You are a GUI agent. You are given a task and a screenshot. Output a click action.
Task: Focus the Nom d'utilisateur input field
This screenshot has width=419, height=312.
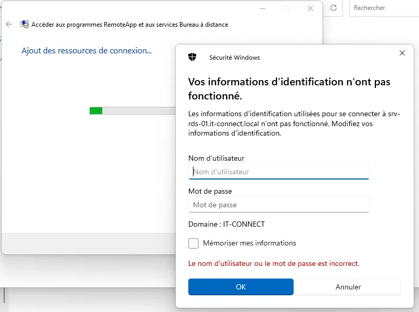coord(278,172)
